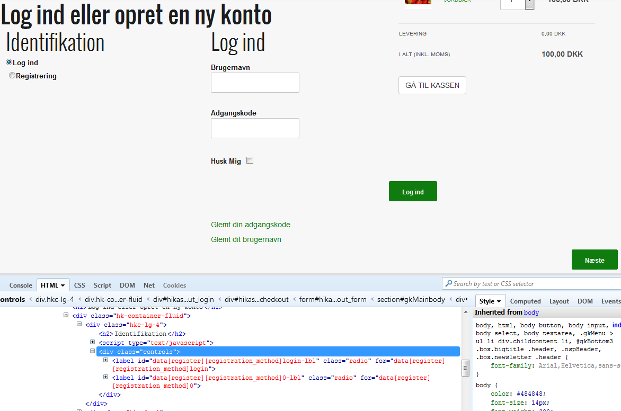Expand the script text/javascript node
The image size is (621, 411).
tap(92, 342)
